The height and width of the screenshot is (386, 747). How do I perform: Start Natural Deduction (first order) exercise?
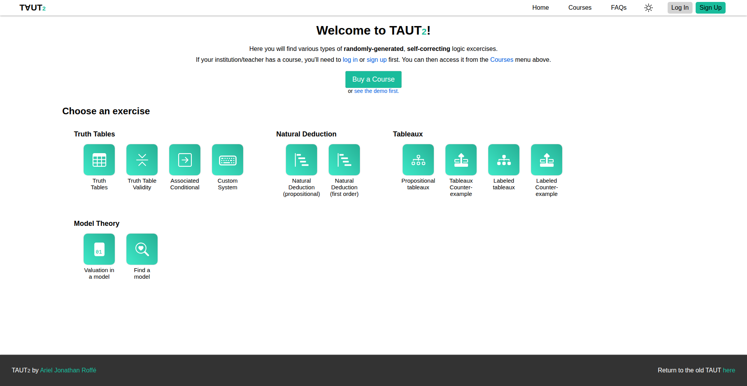pyautogui.click(x=344, y=160)
